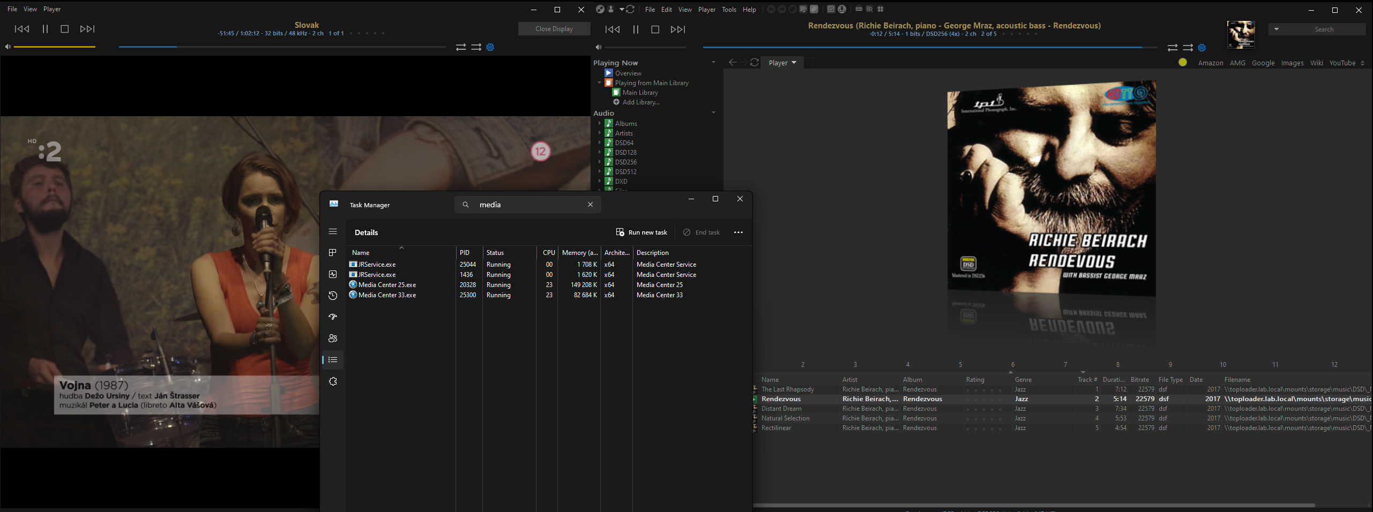The height and width of the screenshot is (512, 1373).
Task: Open Performance page in Task Manager sidebar
Action: 333,274
